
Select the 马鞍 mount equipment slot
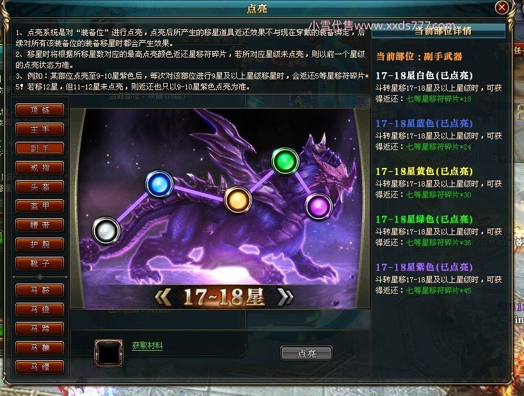click(40, 290)
